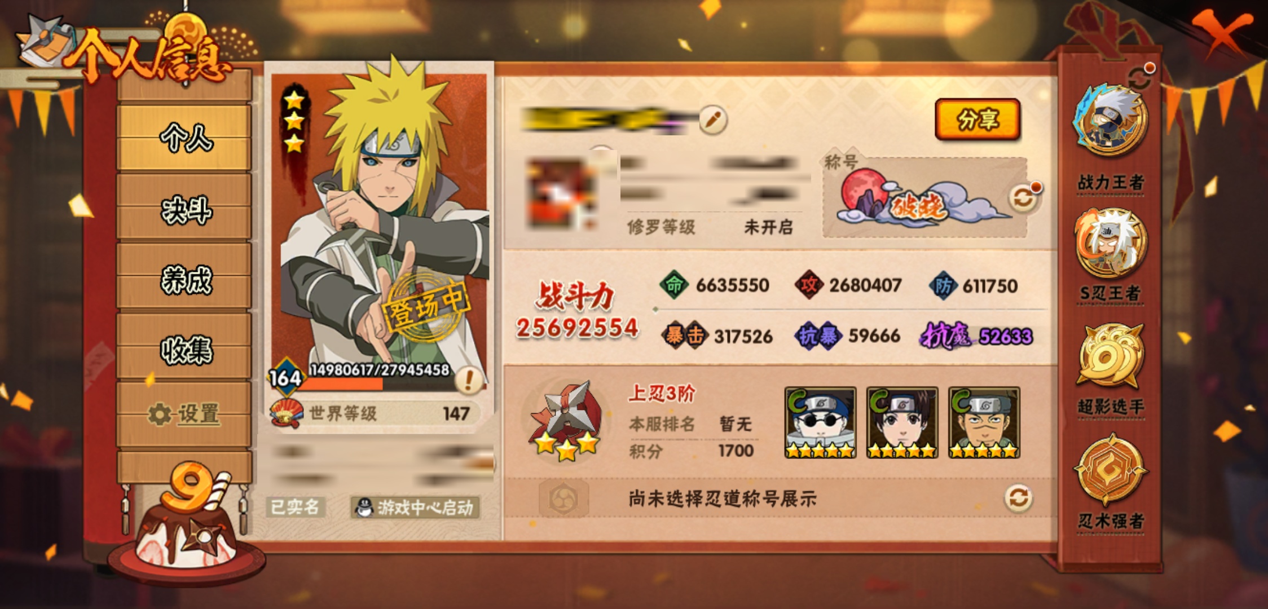Open the 收集 tab
The width and height of the screenshot is (1268, 609).
point(184,348)
